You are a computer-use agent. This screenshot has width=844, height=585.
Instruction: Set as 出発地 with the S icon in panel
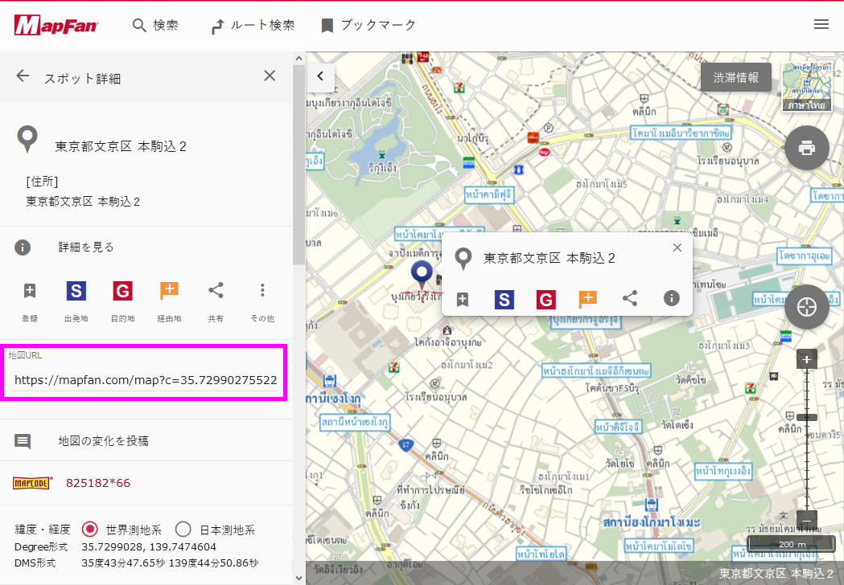click(76, 291)
